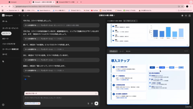
Task: Click the browser back arrow
Action: 2,6
